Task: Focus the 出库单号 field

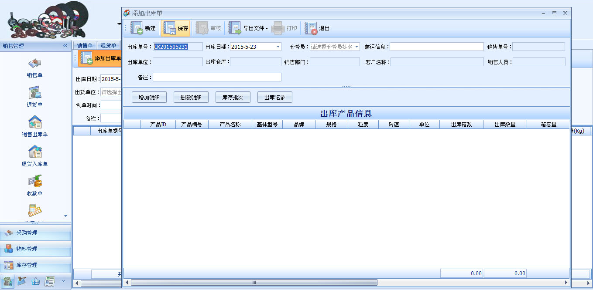Action: [178, 47]
